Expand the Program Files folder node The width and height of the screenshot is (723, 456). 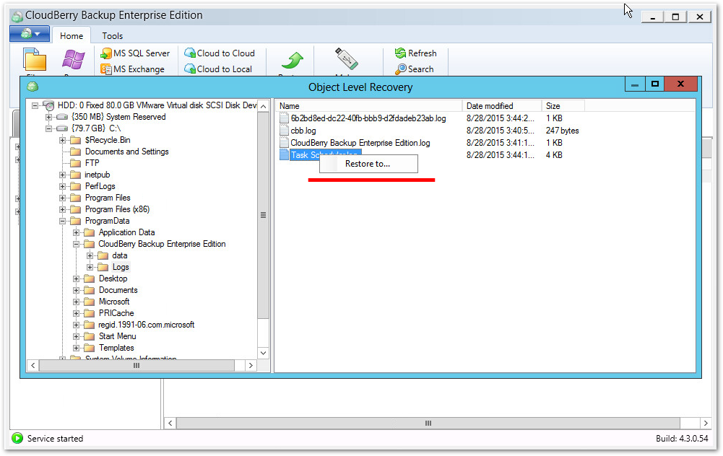click(x=62, y=198)
